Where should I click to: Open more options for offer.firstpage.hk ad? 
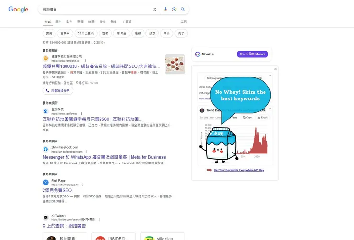[82, 185]
